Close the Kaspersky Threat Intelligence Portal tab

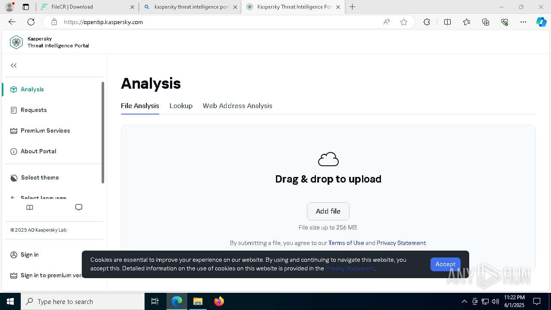(338, 7)
